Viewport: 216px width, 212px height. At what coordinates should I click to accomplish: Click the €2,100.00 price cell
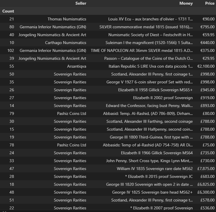(x=206, y=66)
